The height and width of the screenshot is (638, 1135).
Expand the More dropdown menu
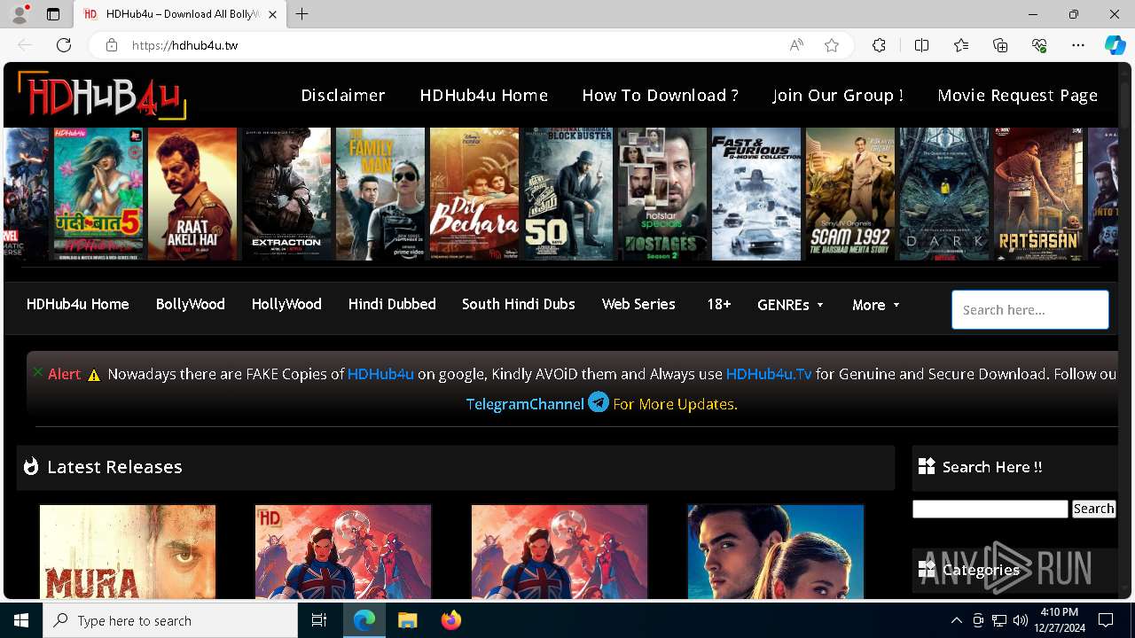point(876,305)
